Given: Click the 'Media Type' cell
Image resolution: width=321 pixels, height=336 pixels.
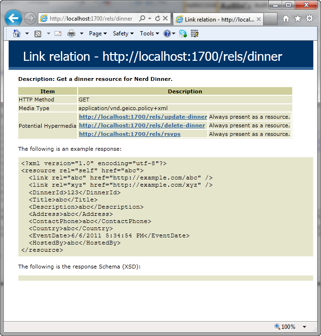Looking at the screenshot, I should click(x=47, y=108).
